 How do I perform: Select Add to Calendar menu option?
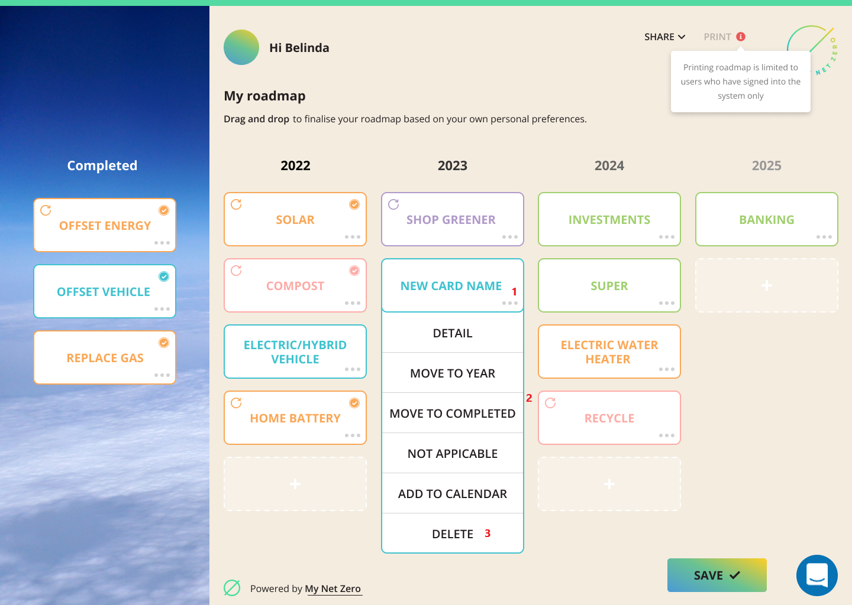pyautogui.click(x=453, y=494)
